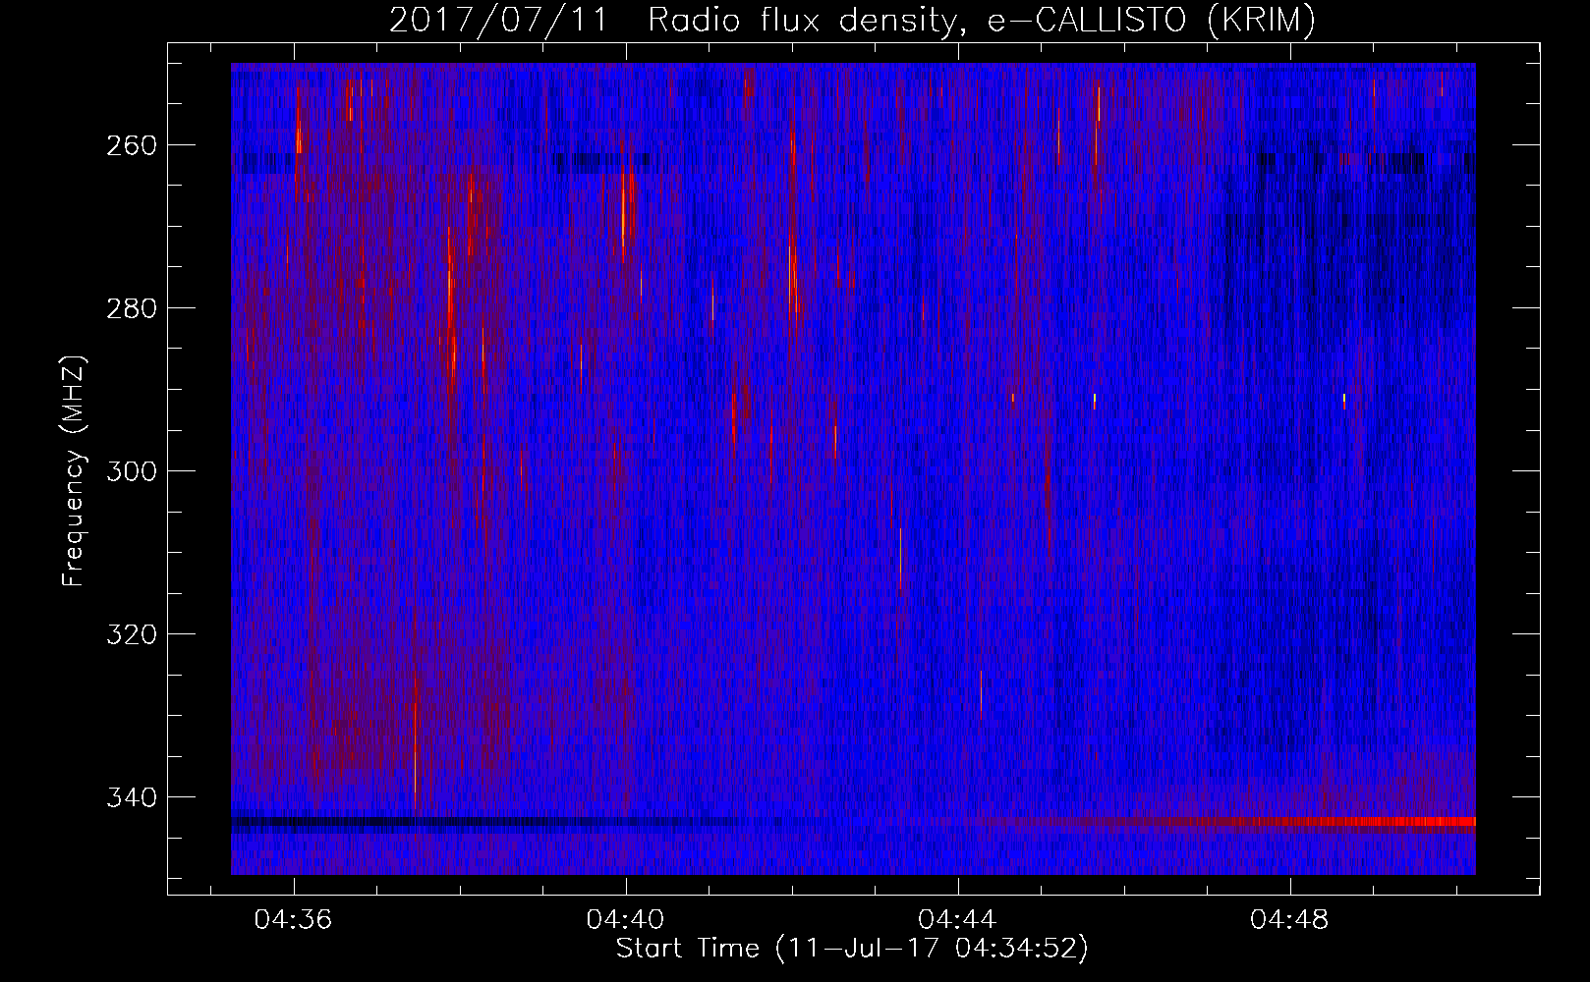1590x982 pixels.
Task: Click the 04:36 time tick label
Action: 293,920
